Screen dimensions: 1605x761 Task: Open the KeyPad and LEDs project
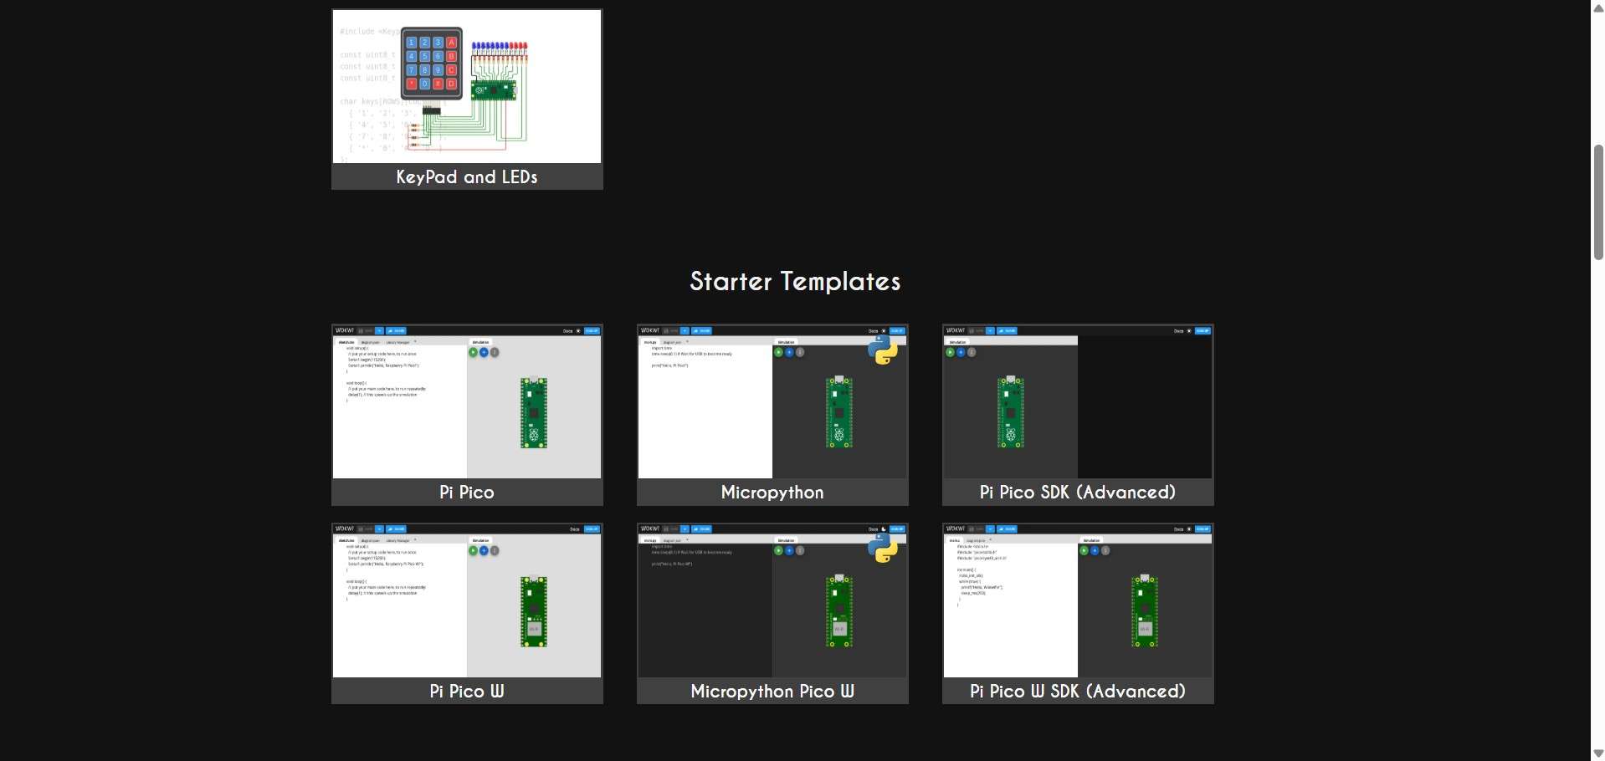(x=467, y=100)
